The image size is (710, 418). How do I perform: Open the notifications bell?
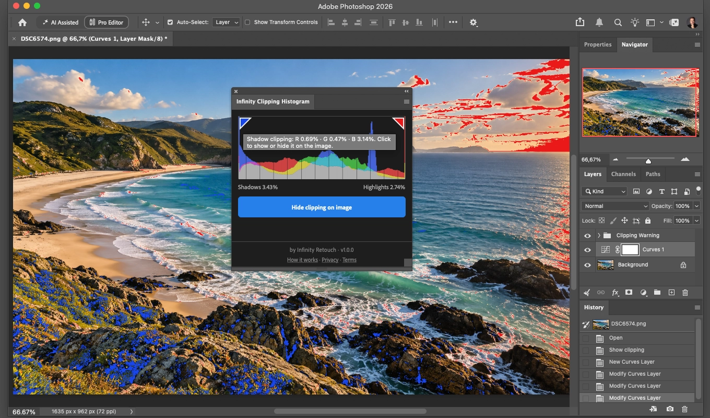coord(599,22)
